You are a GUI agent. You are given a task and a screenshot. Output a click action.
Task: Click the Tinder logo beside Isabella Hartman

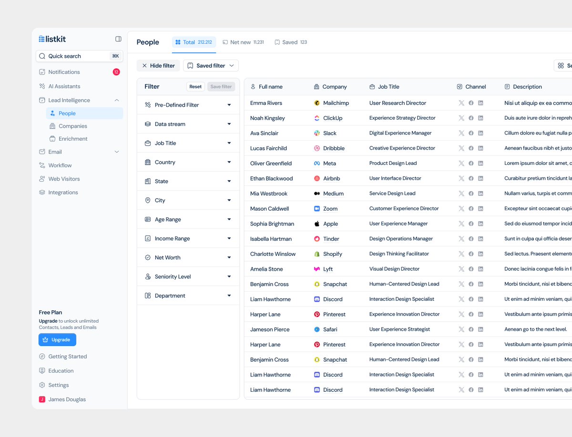[x=317, y=239]
